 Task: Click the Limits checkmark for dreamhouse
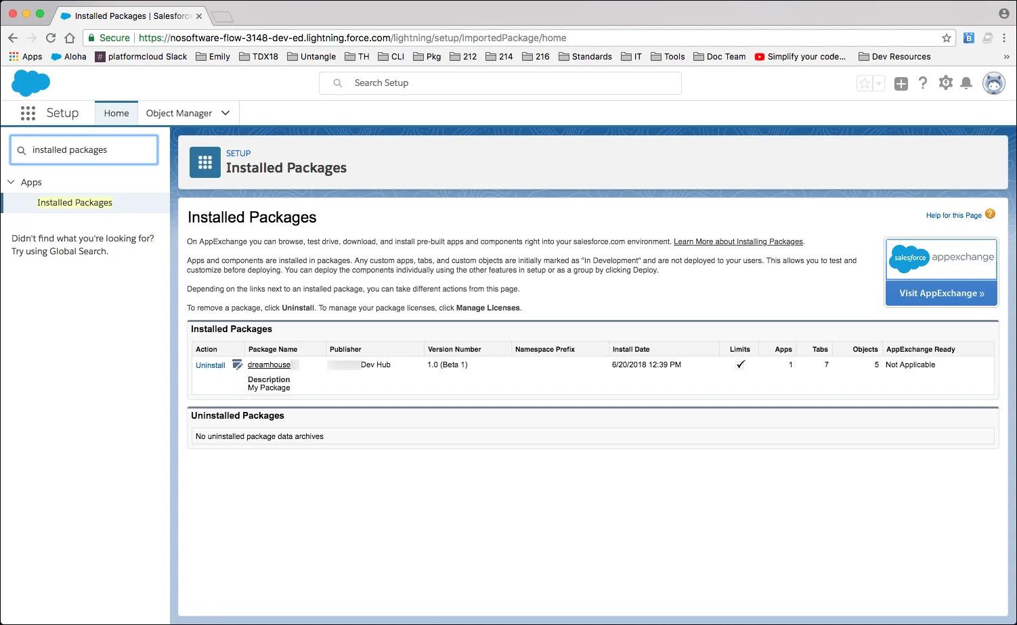point(740,365)
